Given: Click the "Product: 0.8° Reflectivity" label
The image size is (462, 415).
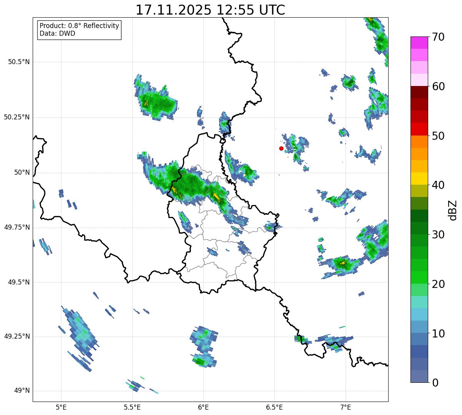Looking at the screenshot, I should (x=80, y=26).
